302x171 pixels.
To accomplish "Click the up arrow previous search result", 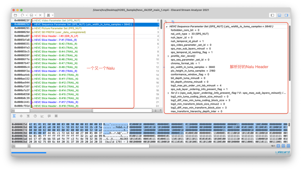I will [160, 111].
